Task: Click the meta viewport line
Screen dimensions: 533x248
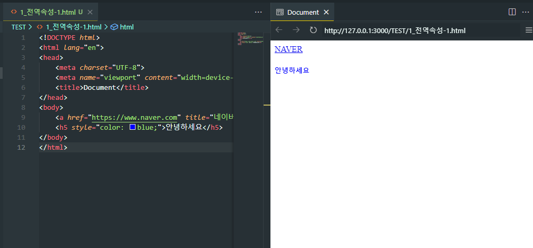Action: 144,78
